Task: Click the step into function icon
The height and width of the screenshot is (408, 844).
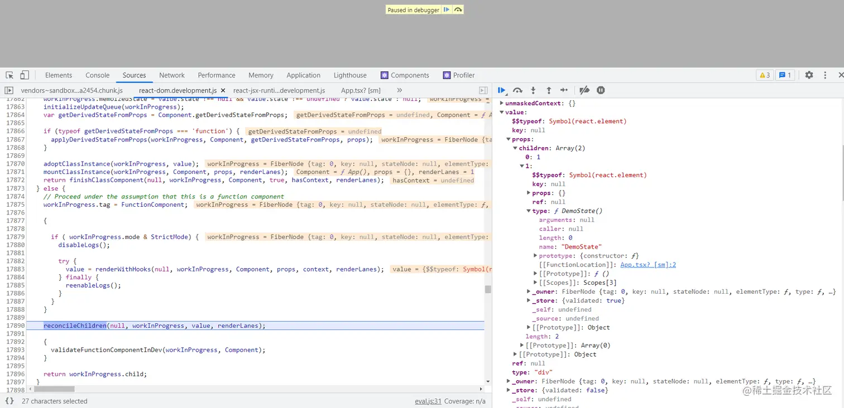Action: [x=533, y=90]
